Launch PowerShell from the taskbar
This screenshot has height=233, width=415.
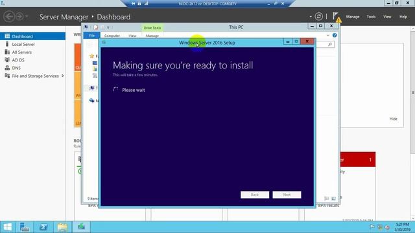tap(43, 227)
